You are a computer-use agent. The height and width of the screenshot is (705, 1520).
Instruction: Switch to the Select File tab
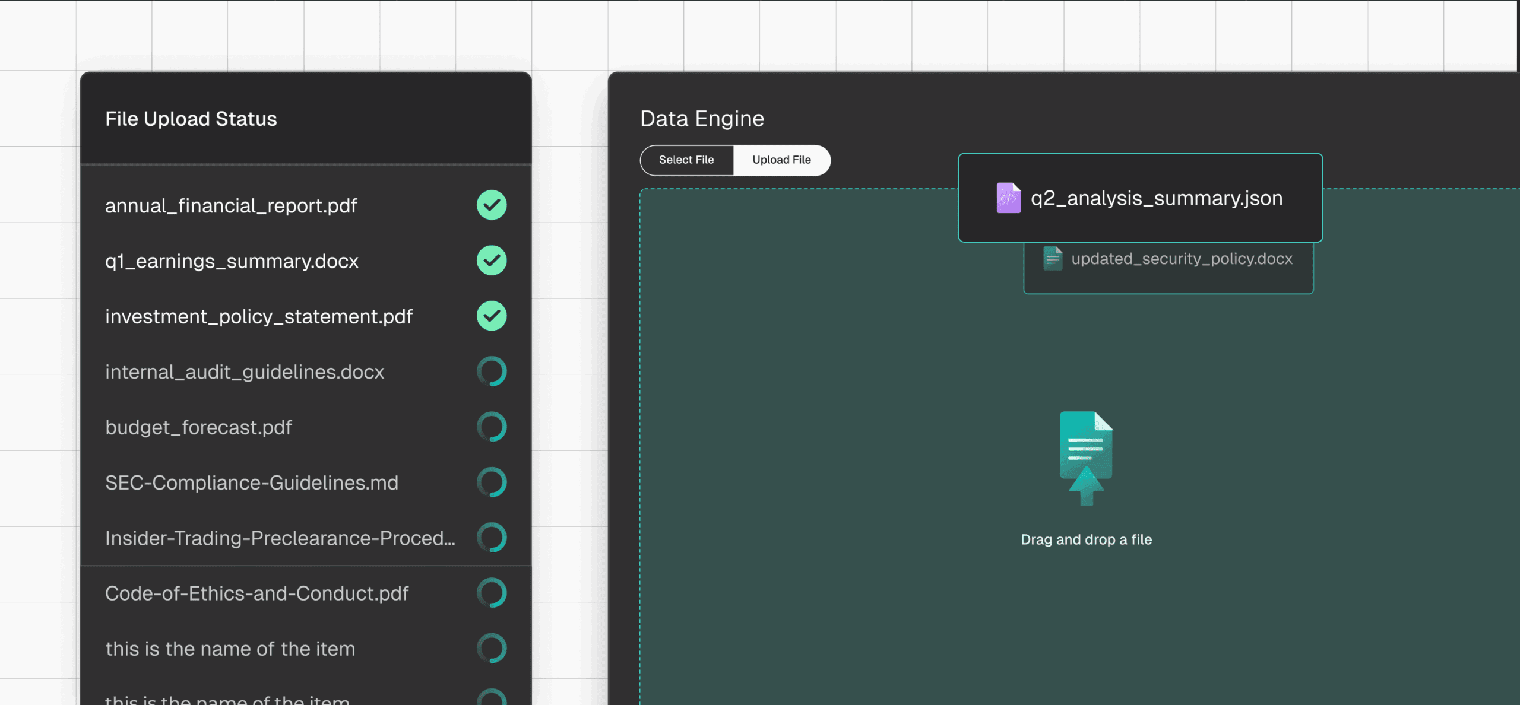pyautogui.click(x=686, y=160)
